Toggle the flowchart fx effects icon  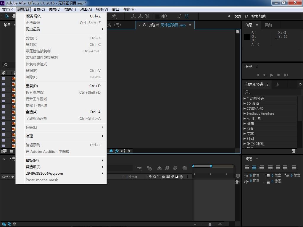(x=117, y=151)
